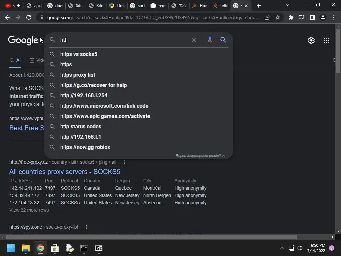
Task: Open command prompt from taskbar
Action: click(x=84, y=248)
